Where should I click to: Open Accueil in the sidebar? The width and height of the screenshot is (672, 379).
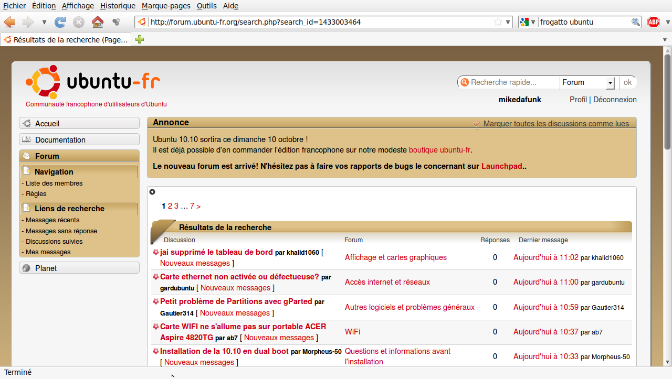click(79, 123)
